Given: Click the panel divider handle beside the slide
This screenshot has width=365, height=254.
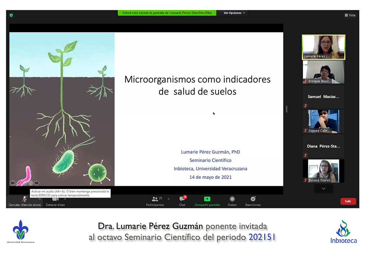Looking at the screenshot, I should click(x=286, y=109).
